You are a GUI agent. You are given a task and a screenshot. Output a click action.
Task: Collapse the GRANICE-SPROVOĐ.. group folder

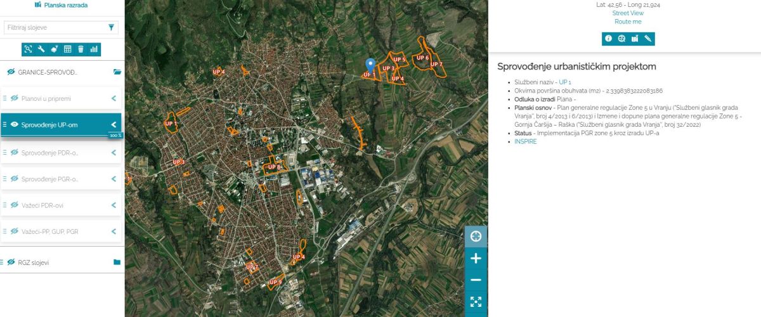(x=117, y=72)
